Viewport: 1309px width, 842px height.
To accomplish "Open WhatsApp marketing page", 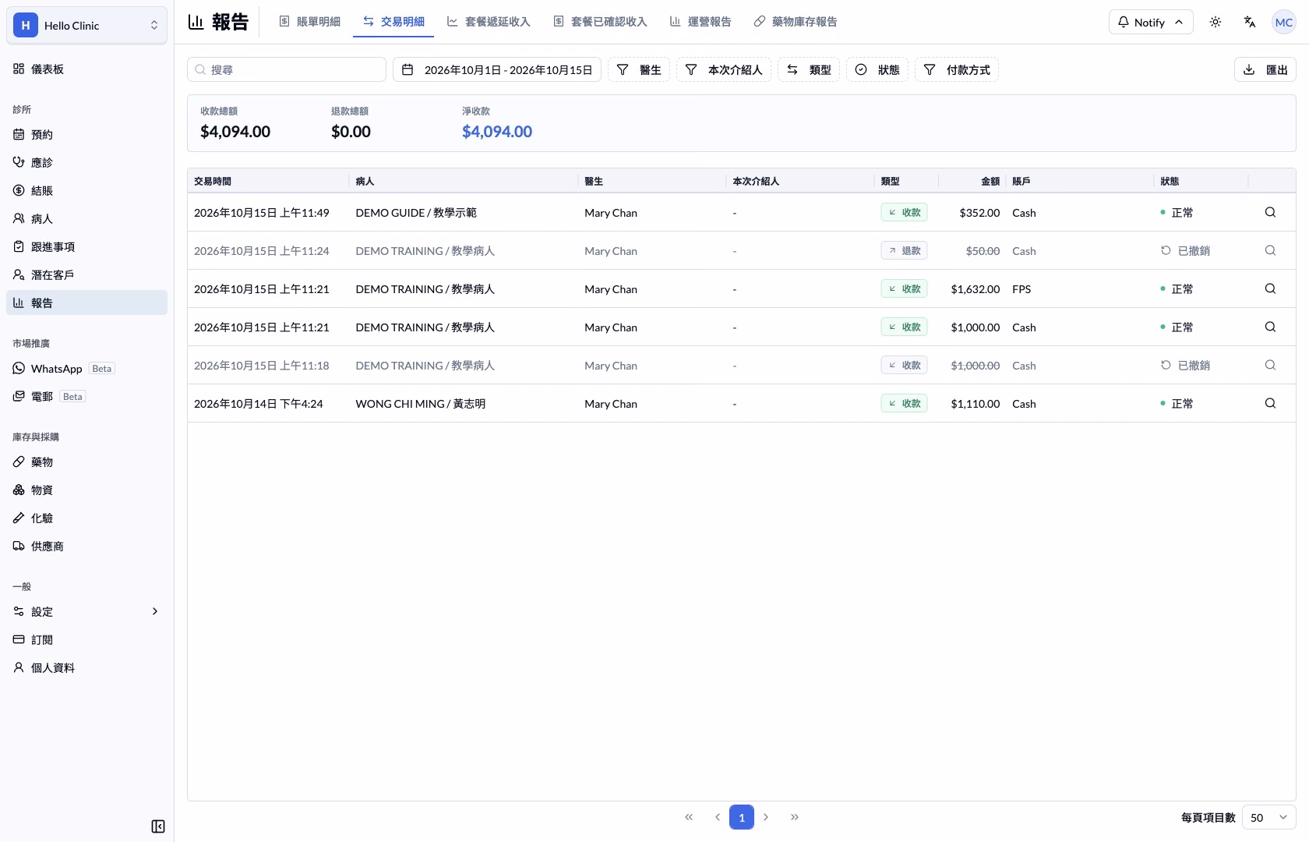I will [86, 368].
